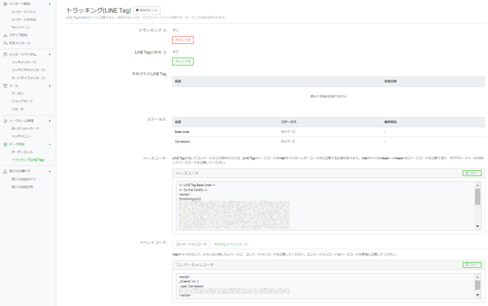Click the conversion code box scrollbar thumb
This screenshot has width=488, height=306.
pos(478,285)
